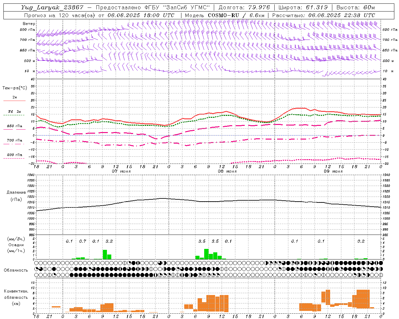Select the Давление pressure panel label
This screenshot has width=399, height=319.
pyautogui.click(x=16, y=193)
